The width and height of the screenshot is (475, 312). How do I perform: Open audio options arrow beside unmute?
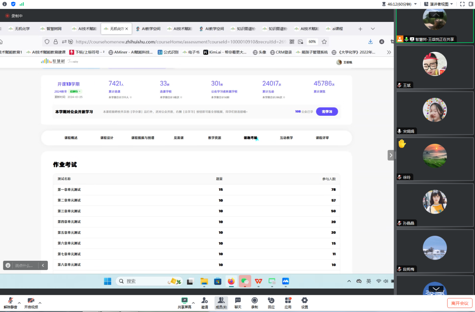[x=19, y=303]
